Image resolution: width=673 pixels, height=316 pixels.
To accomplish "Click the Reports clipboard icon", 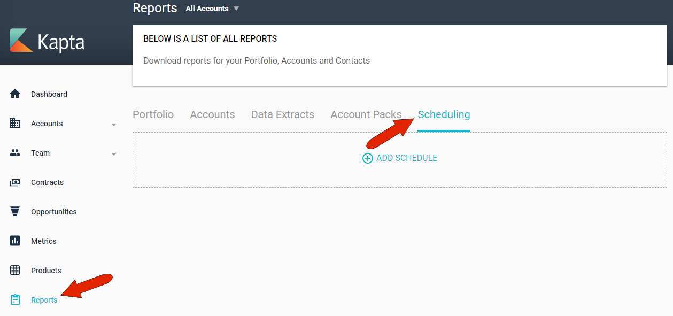I will [x=15, y=300].
